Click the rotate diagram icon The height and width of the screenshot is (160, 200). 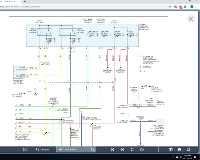pyautogui.click(x=142, y=149)
